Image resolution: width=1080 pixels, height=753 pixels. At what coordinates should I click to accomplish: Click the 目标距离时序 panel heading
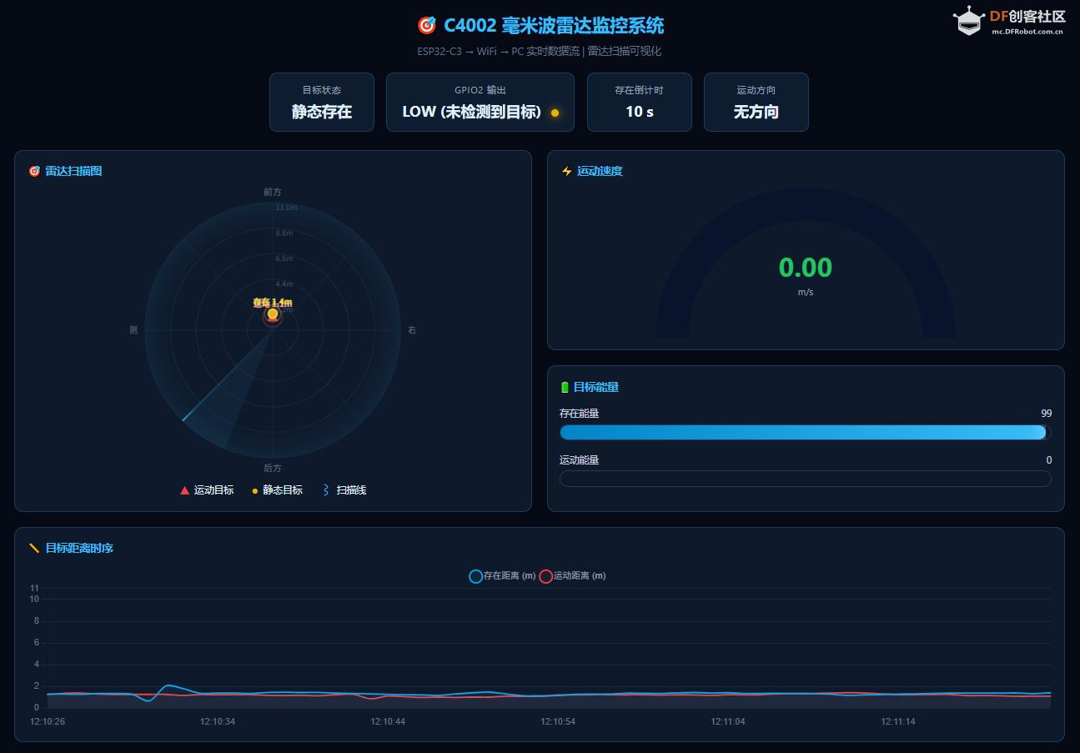(x=79, y=548)
